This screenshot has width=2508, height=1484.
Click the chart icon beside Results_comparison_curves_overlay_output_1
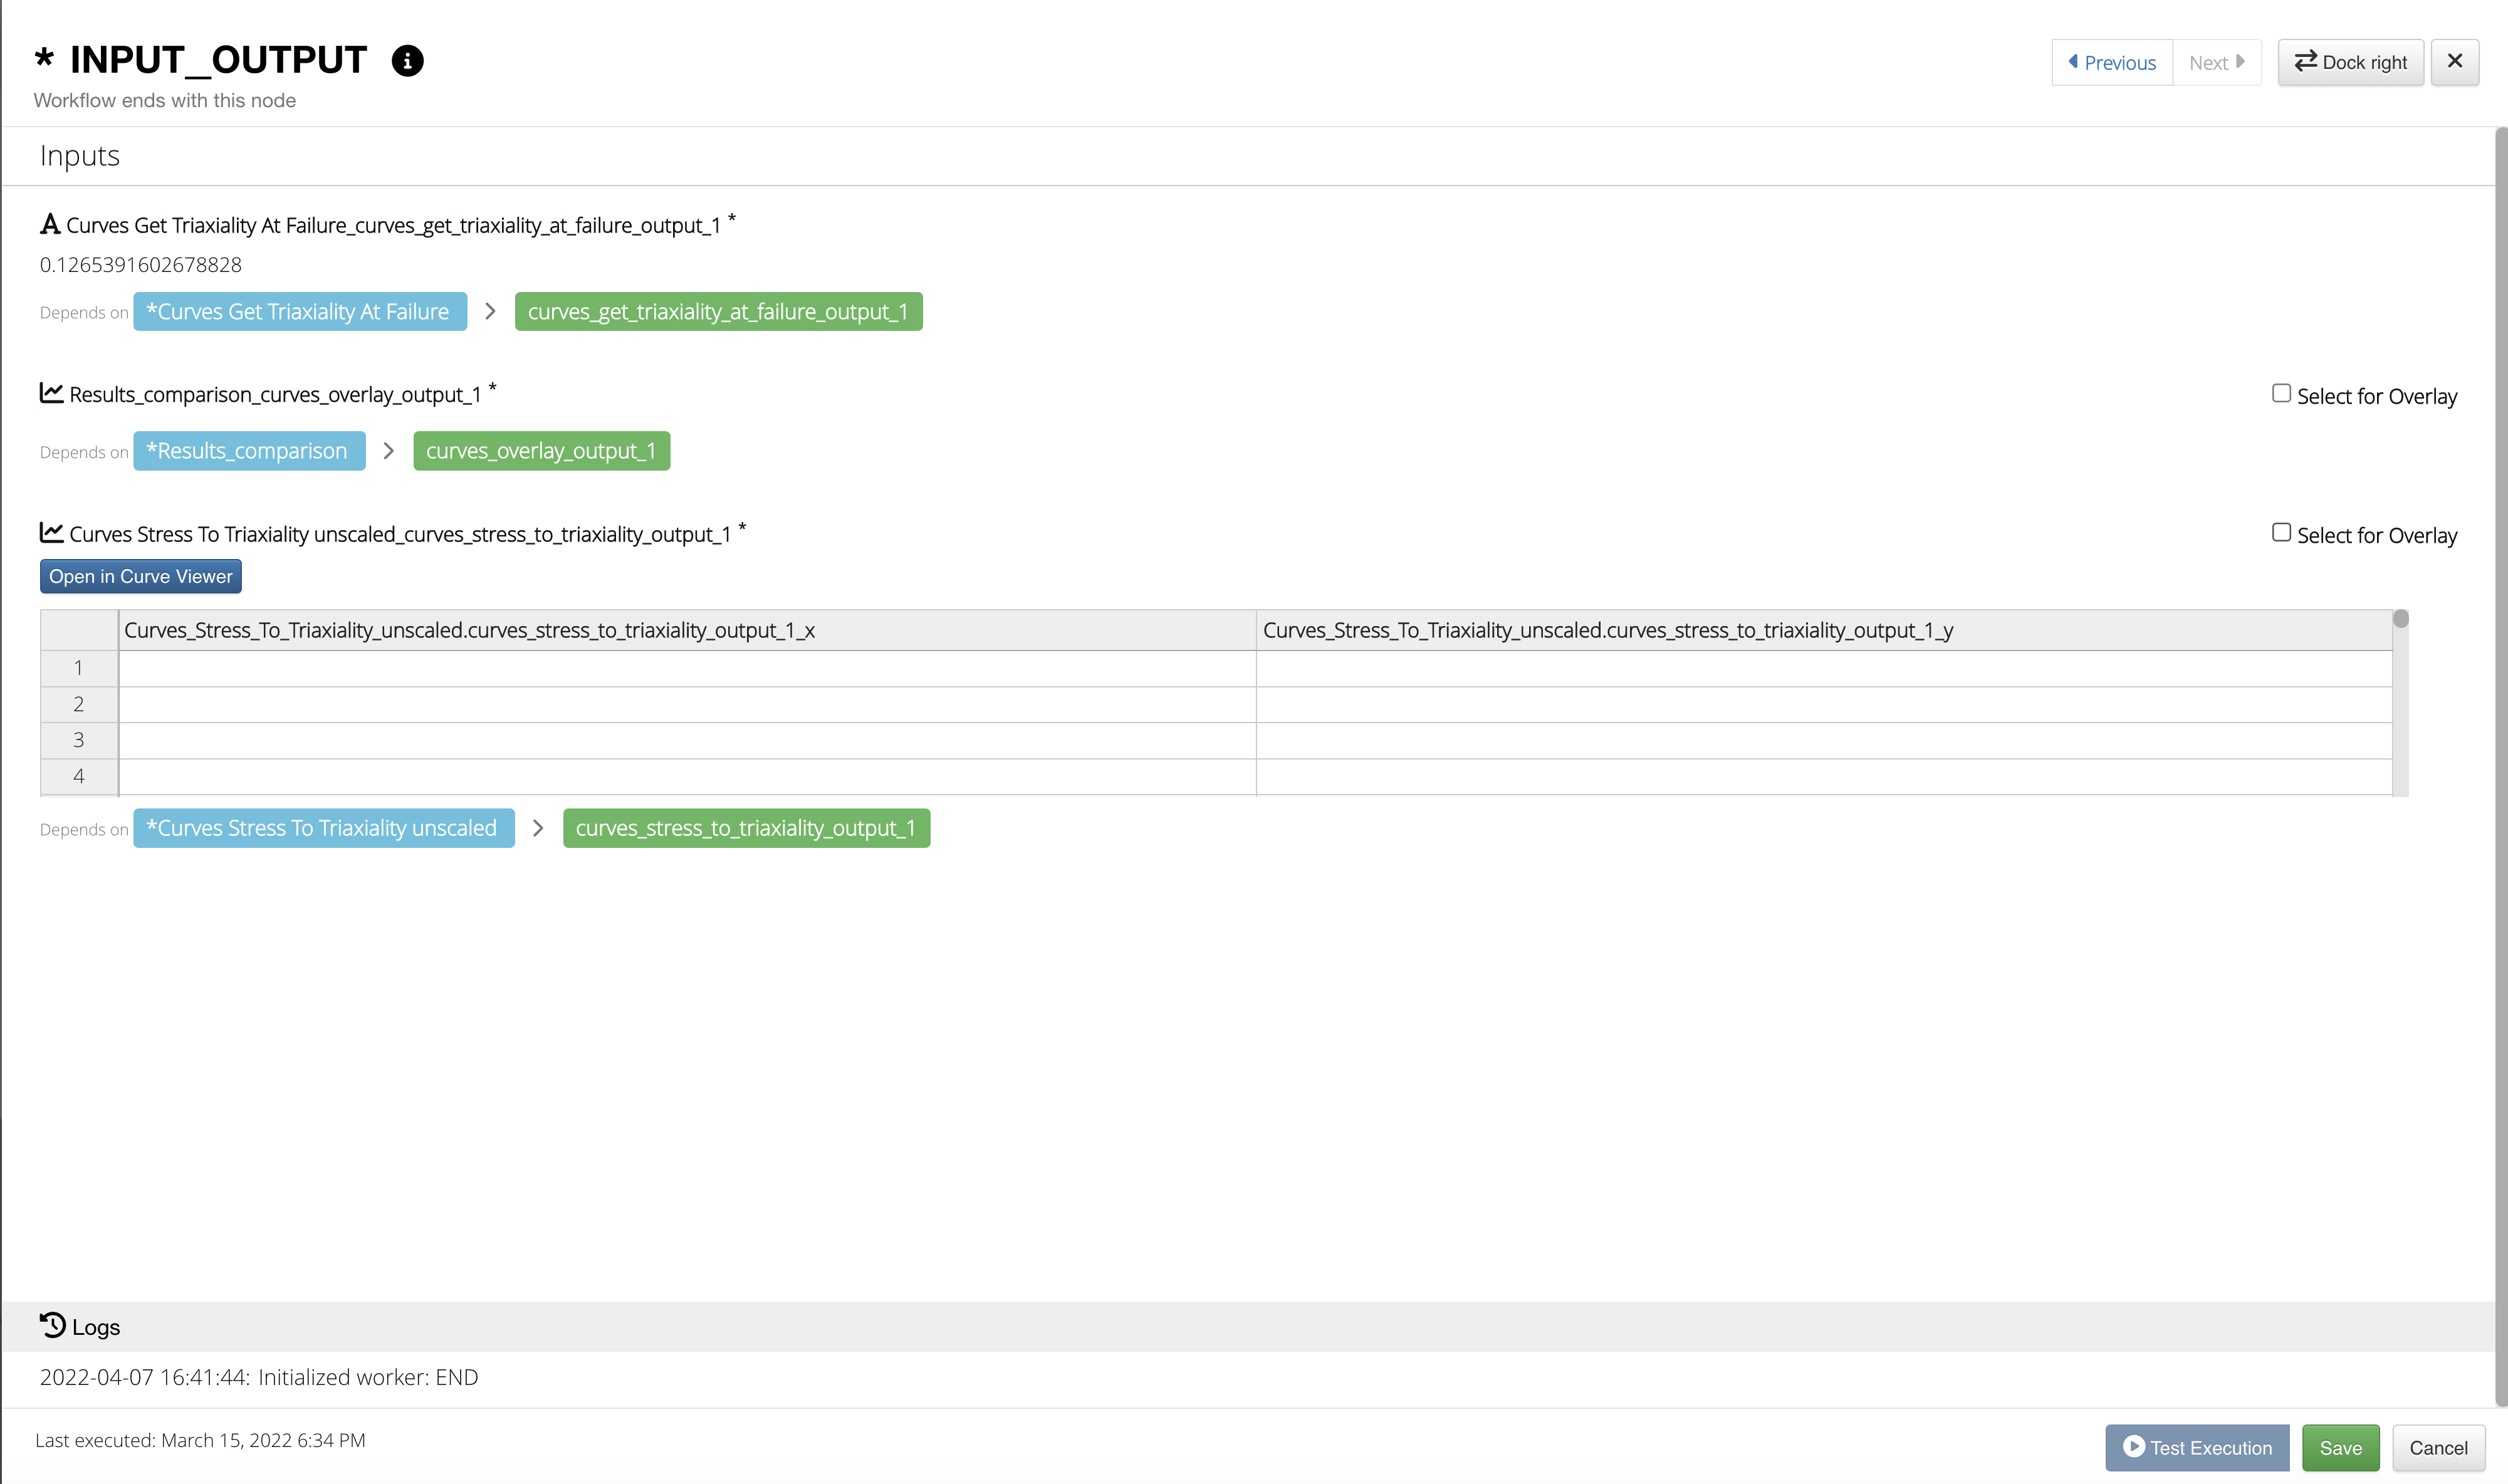coord(51,393)
